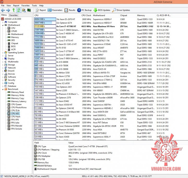Click the 21135 MB/s highlighted bar
This screenshot has height=178, width=188.
click(45, 26)
